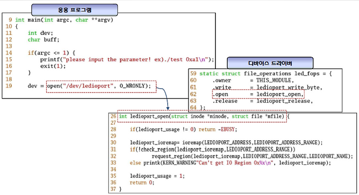Click the 'if(!check_region(...' line 31
359x195 pixels.
point(212,150)
